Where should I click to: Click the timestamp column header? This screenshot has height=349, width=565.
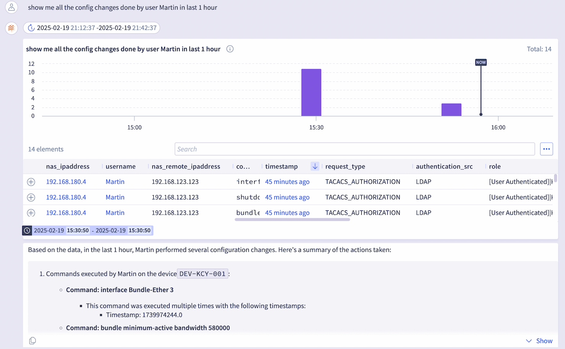click(x=281, y=166)
